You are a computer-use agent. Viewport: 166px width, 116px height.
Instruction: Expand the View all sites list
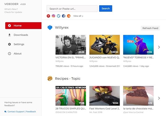[x=78, y=16]
